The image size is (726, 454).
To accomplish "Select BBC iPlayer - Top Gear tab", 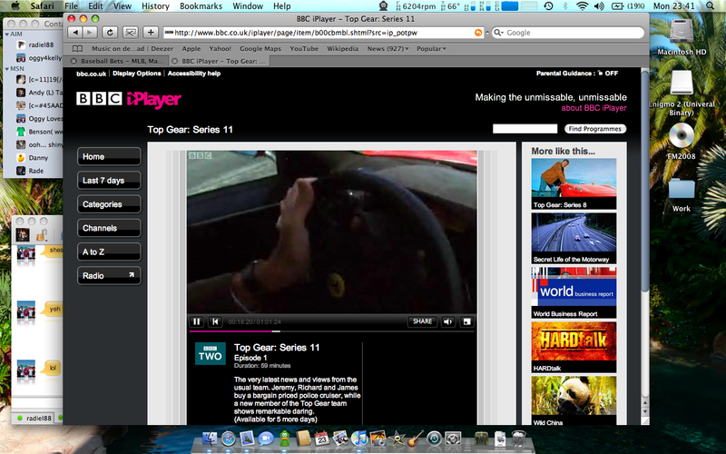I will 219,61.
